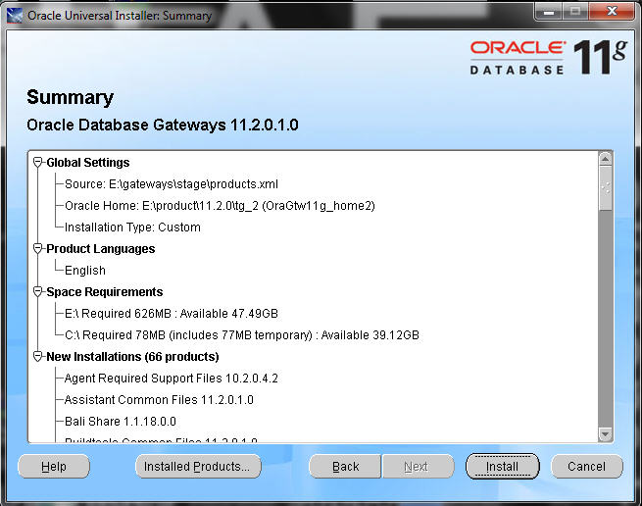Select the Space Requirements heading
The image size is (642, 506).
click(105, 292)
